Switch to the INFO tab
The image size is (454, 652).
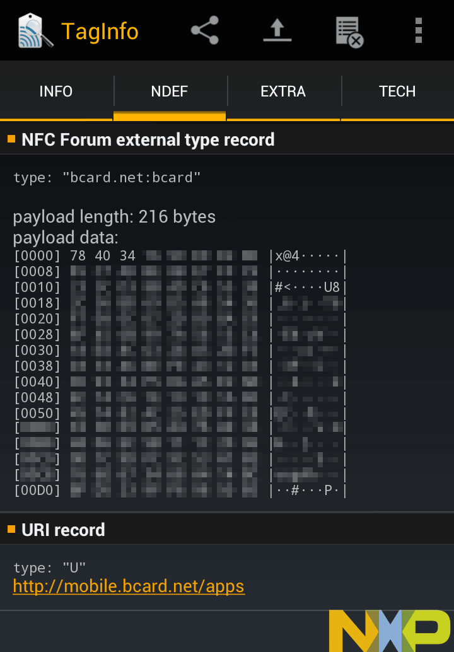[55, 91]
